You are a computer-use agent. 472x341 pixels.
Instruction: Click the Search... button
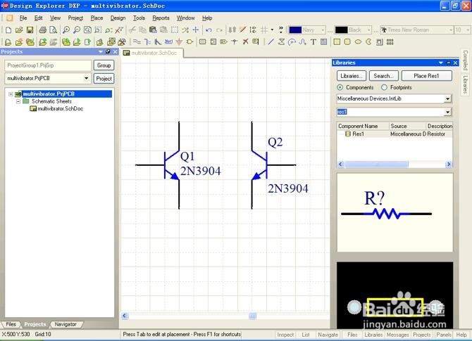pyautogui.click(x=384, y=76)
